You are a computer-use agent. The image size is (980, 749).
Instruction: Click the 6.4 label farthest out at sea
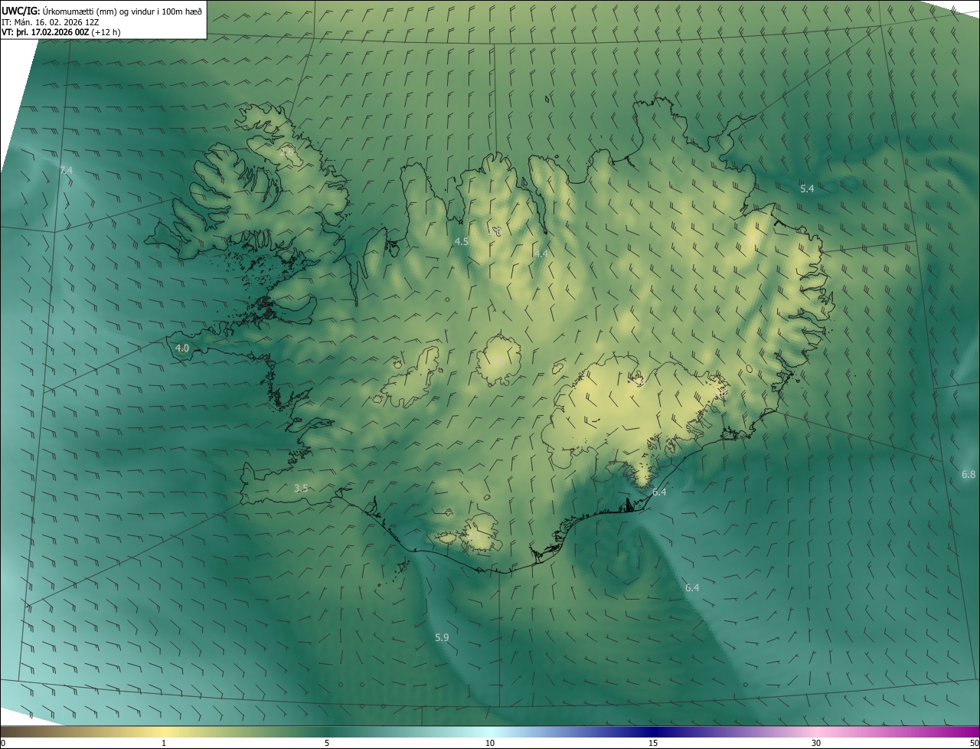(x=692, y=587)
